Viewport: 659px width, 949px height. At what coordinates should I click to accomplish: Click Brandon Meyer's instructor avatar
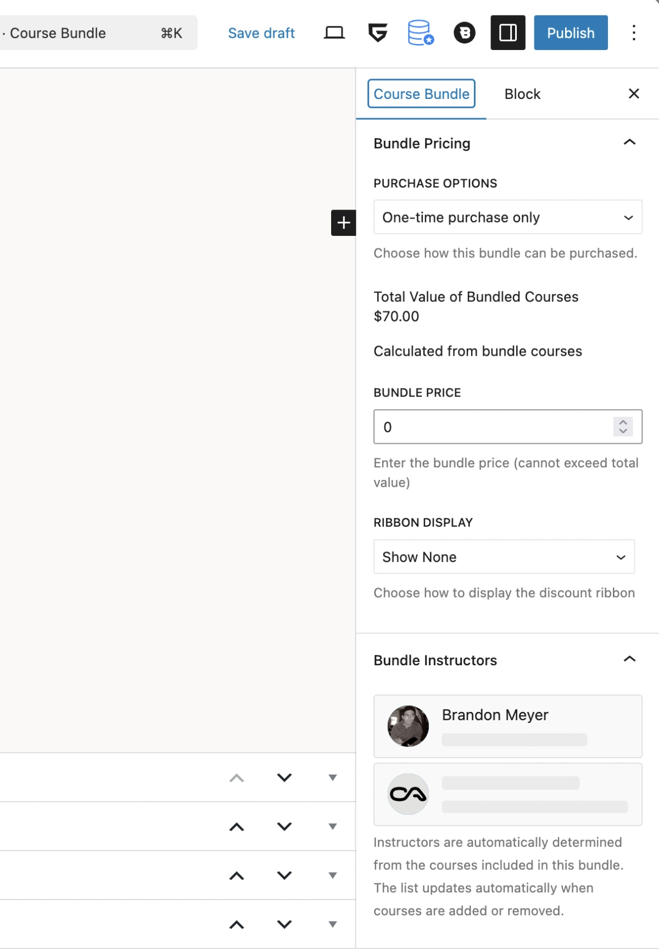click(408, 726)
